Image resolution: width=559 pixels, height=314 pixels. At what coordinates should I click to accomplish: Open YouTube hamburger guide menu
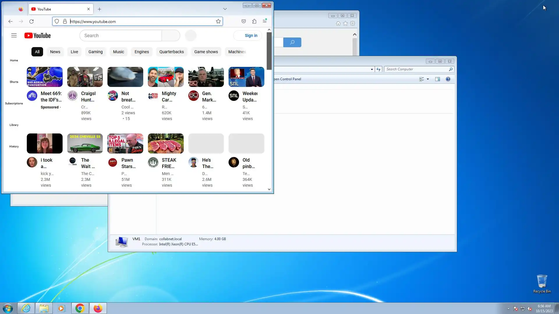click(x=14, y=35)
